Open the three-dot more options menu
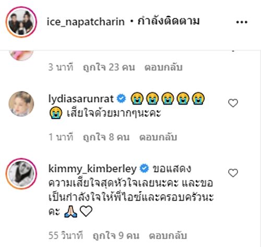 (x=242, y=22)
